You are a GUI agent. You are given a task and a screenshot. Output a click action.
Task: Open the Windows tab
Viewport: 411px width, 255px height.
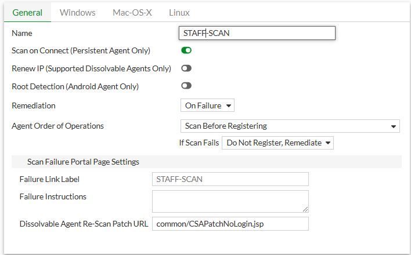(77, 12)
